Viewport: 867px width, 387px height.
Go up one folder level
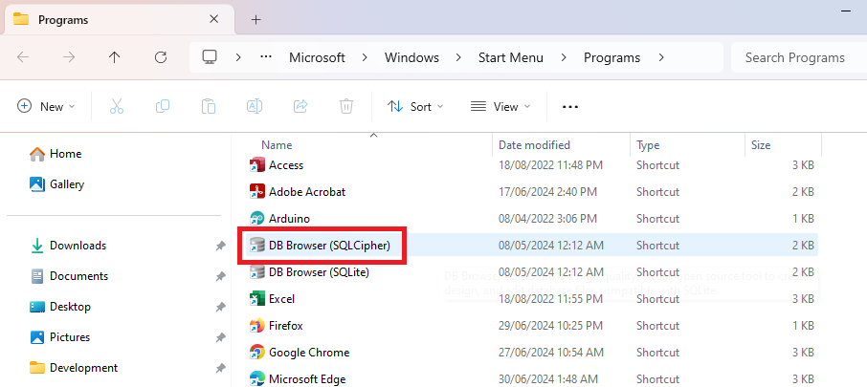pyautogui.click(x=115, y=57)
